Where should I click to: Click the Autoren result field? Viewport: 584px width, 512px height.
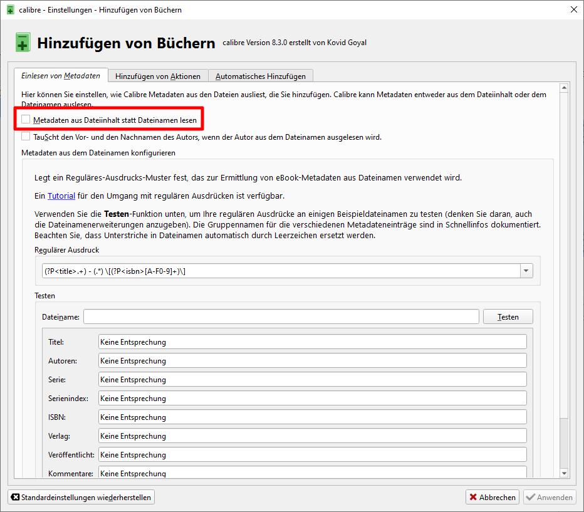point(313,360)
